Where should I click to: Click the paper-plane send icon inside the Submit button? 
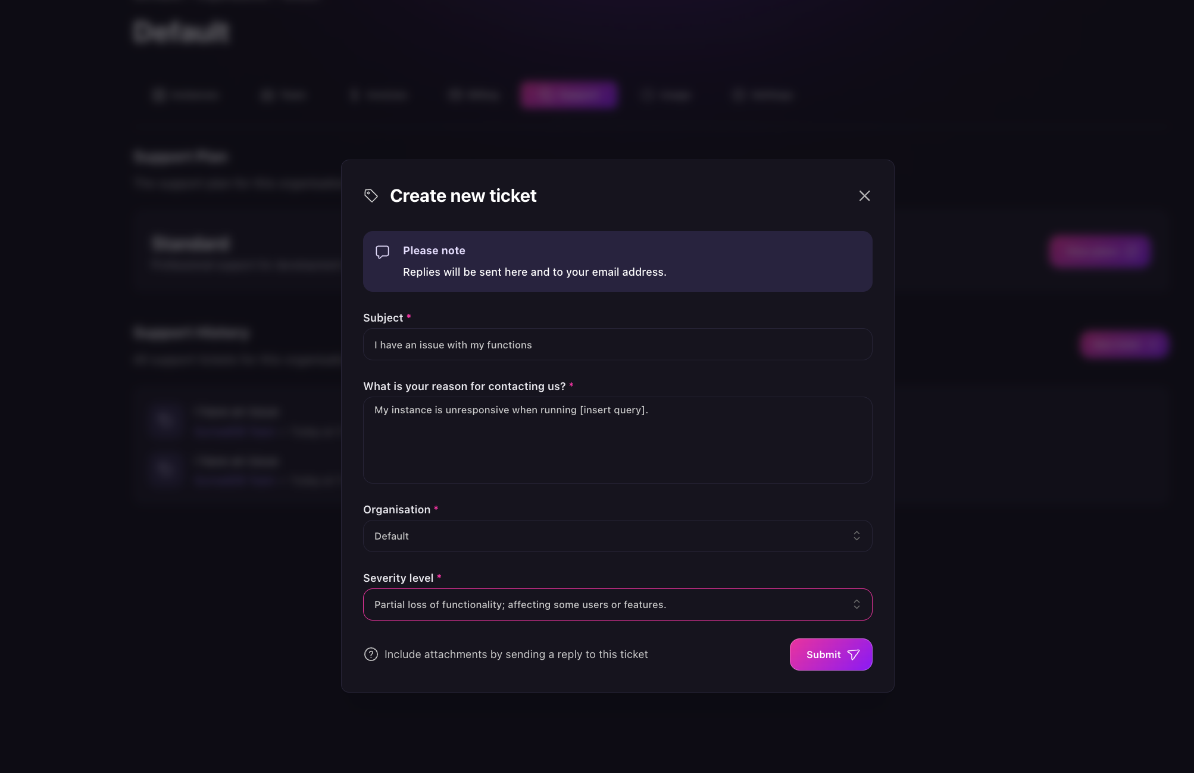pyautogui.click(x=854, y=654)
